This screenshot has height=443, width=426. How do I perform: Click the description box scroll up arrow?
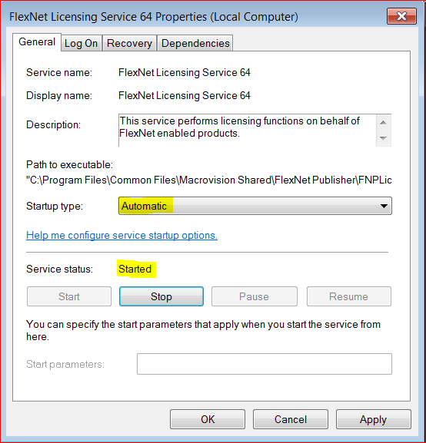[x=383, y=123]
